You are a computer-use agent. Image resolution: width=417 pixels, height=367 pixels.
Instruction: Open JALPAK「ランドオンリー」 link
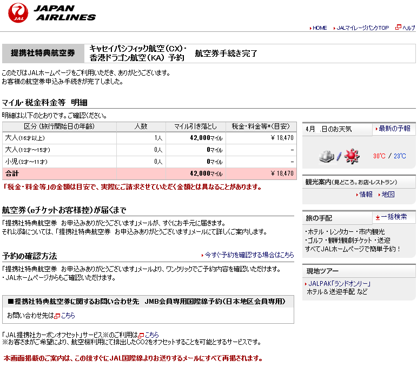pos(339,284)
